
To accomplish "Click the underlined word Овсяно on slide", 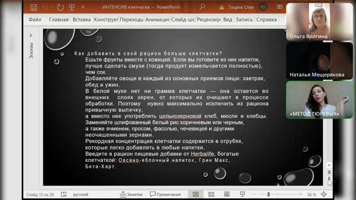I will (128, 161).
